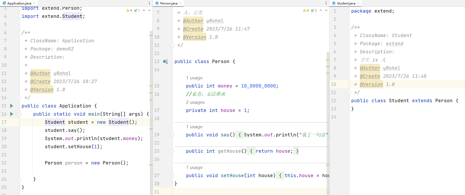Click the value 10_0000_0000 in Person.java
The height and width of the screenshot is (195, 465).
pyautogui.click(x=258, y=86)
